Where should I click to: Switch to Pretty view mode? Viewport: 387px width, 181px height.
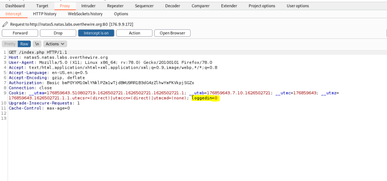click(10, 44)
